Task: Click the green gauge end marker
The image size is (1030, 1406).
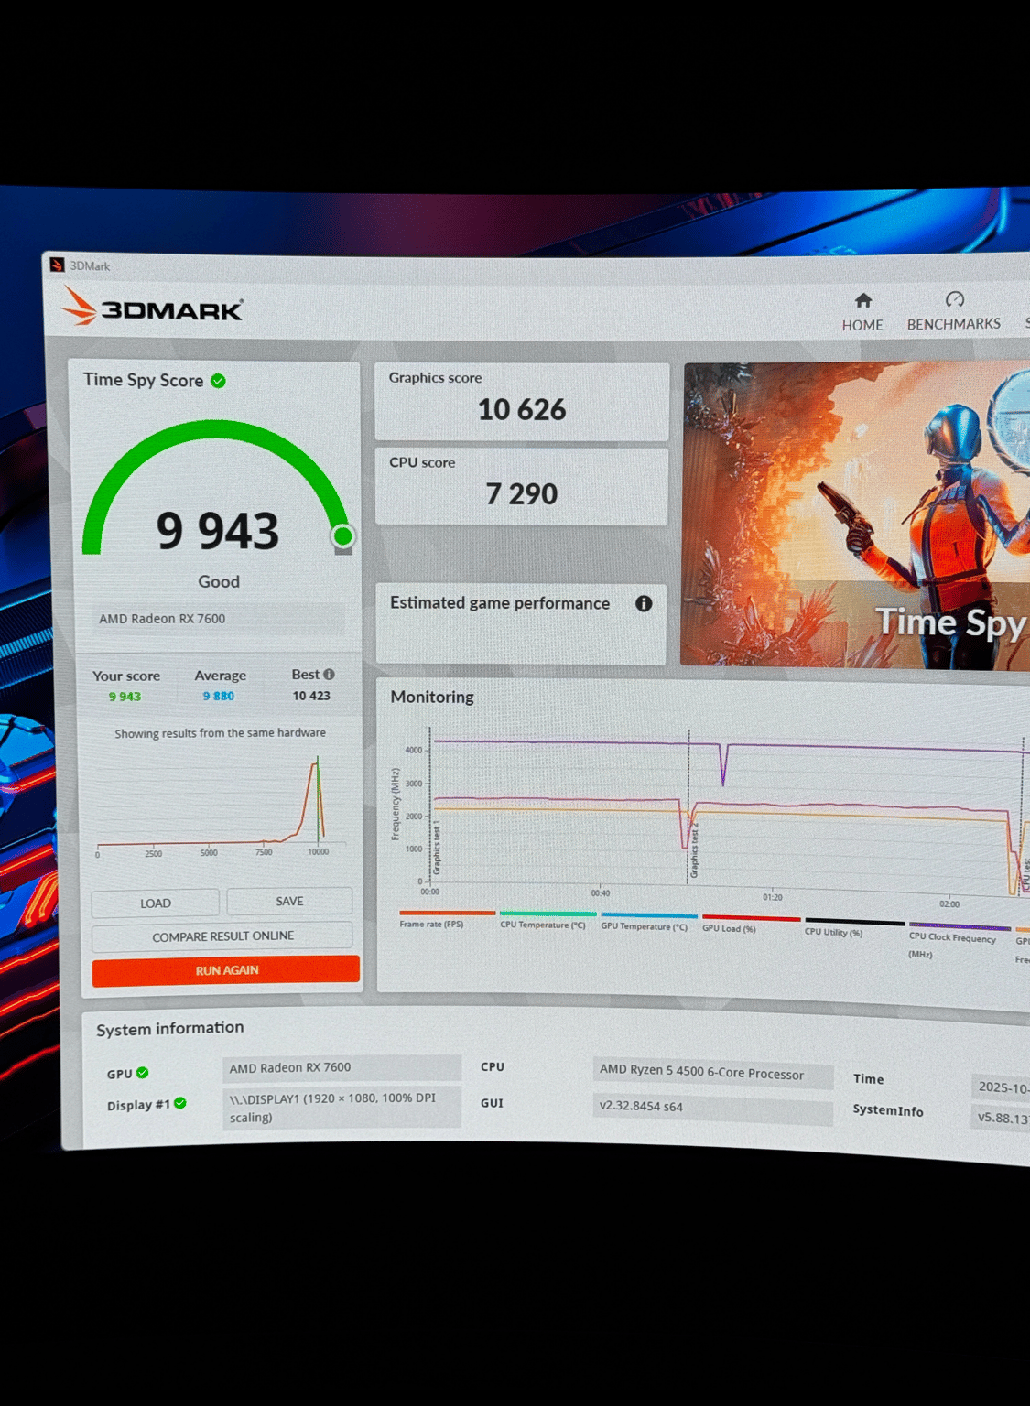Action: 342,536
